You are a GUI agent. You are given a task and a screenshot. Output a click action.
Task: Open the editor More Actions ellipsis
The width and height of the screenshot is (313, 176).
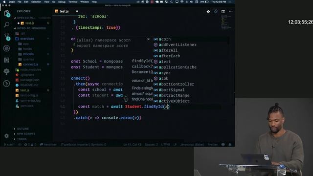[230, 11]
